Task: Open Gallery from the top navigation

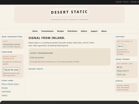Action: pyautogui.click(x=84, y=31)
